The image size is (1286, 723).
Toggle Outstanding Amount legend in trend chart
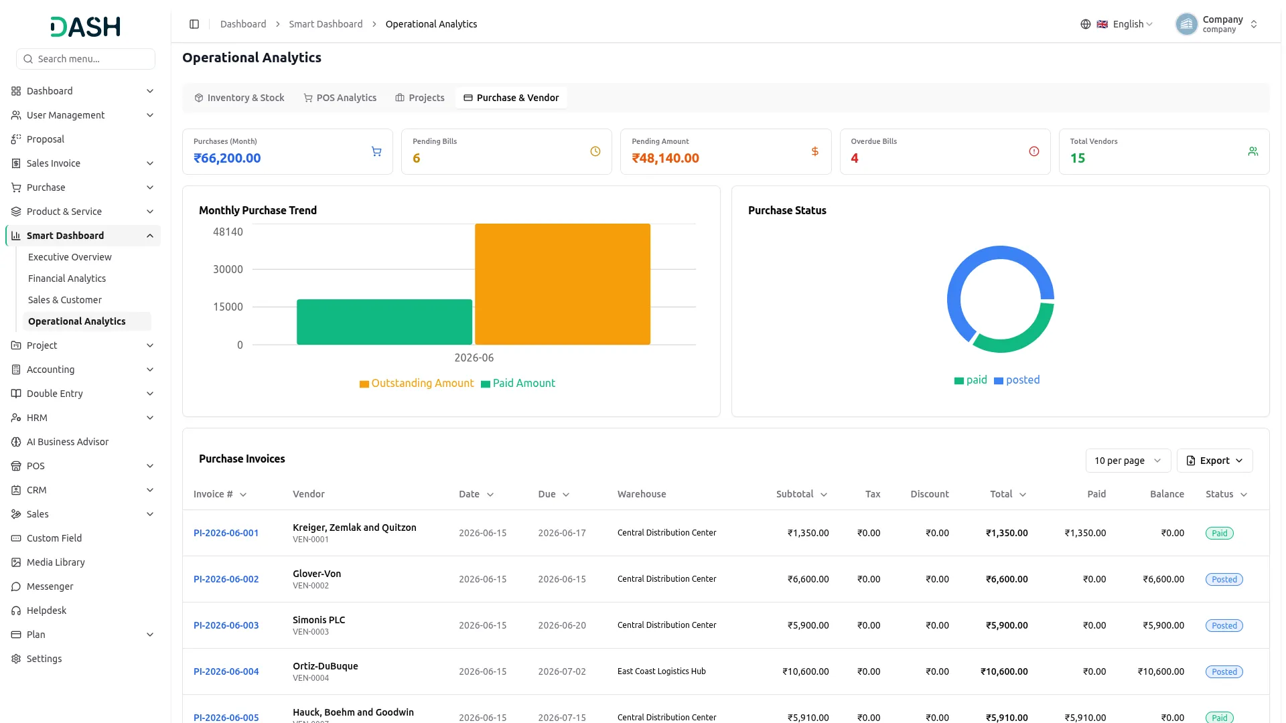[417, 384]
